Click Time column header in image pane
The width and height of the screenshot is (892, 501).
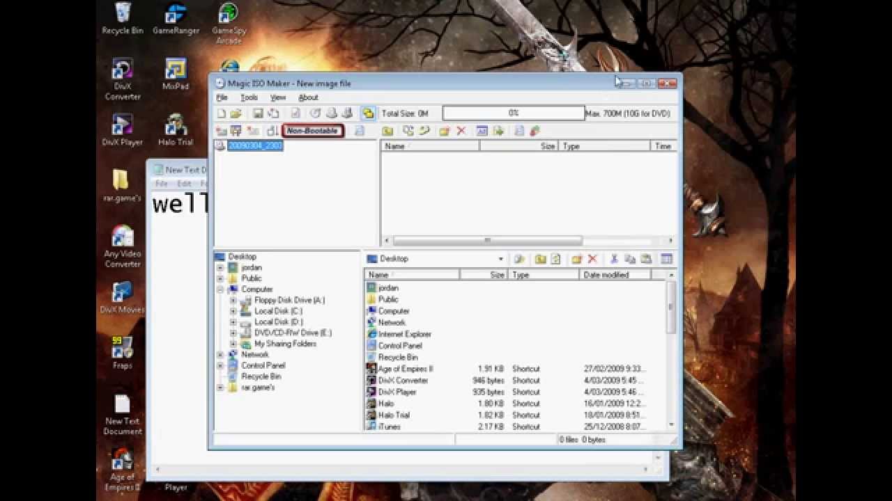pyautogui.click(x=663, y=146)
